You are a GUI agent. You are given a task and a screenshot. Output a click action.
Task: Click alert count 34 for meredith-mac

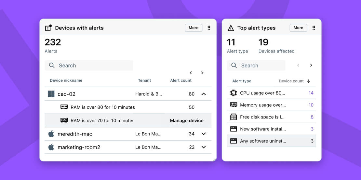point(192,134)
